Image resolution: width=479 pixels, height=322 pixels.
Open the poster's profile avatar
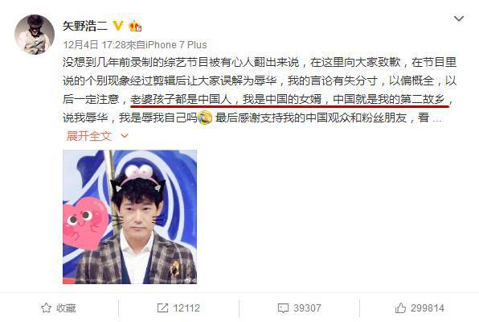point(35,35)
